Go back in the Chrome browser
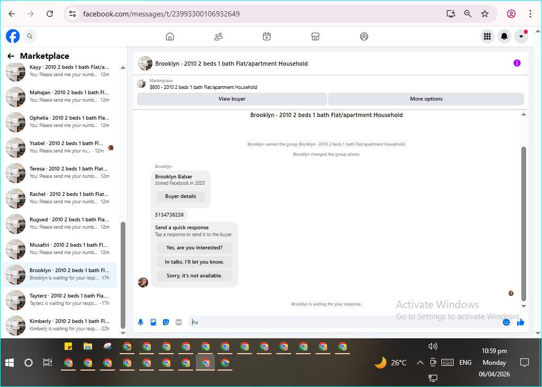 click(x=12, y=14)
